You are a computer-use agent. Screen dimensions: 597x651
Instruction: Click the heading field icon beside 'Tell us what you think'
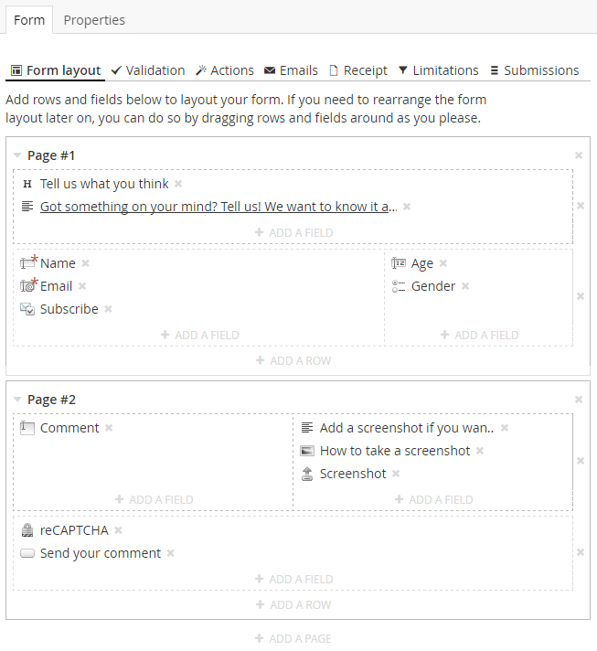click(x=27, y=184)
